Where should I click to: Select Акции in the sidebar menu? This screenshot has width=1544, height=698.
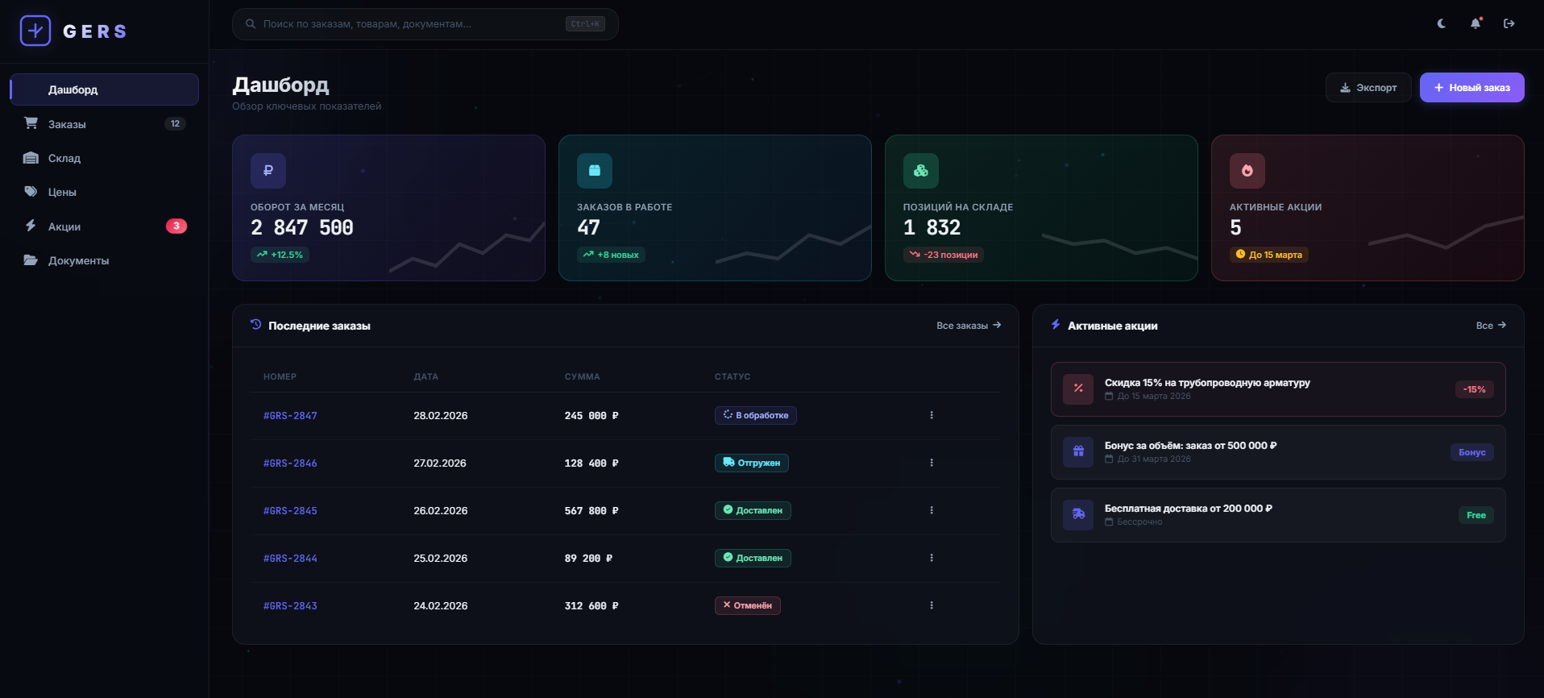click(x=64, y=226)
